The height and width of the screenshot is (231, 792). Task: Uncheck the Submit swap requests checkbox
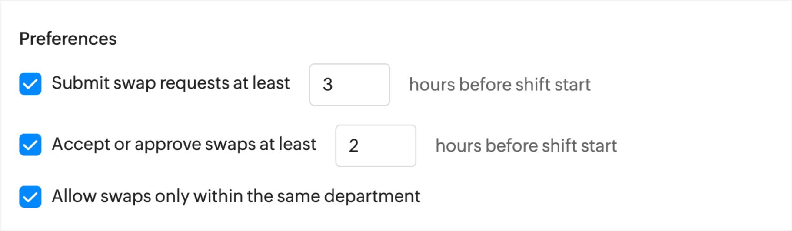point(30,84)
